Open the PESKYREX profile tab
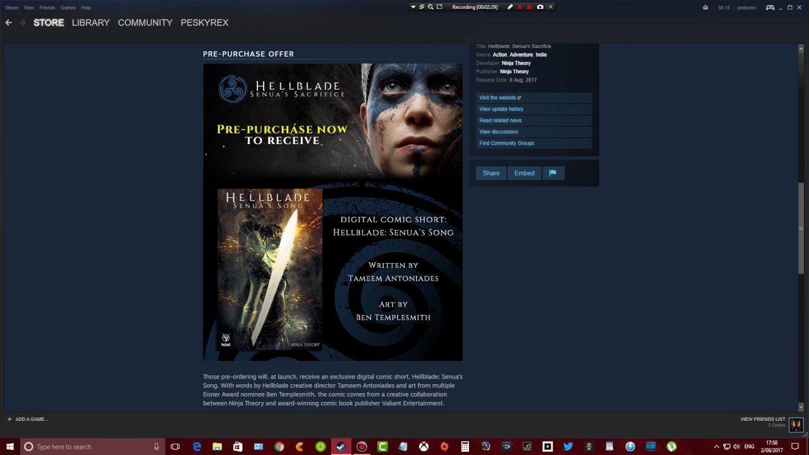 pos(205,22)
